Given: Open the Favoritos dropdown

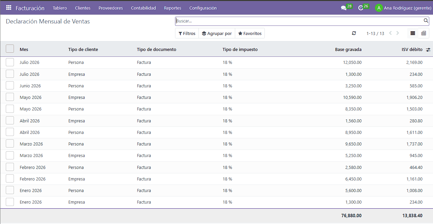Looking at the screenshot, I should tap(250, 33).
